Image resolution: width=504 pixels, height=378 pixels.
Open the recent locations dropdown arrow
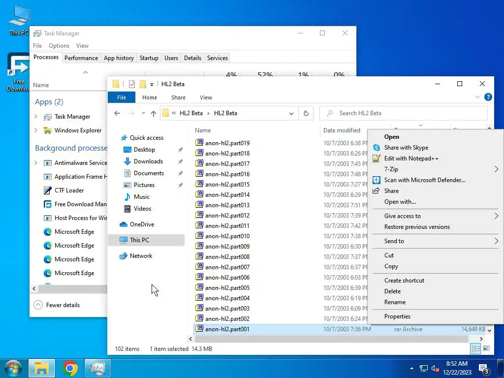coord(143,113)
